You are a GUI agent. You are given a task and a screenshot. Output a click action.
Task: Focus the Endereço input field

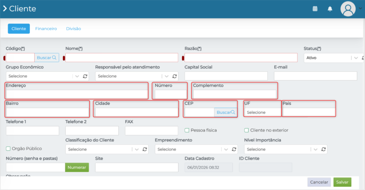[x=77, y=94]
